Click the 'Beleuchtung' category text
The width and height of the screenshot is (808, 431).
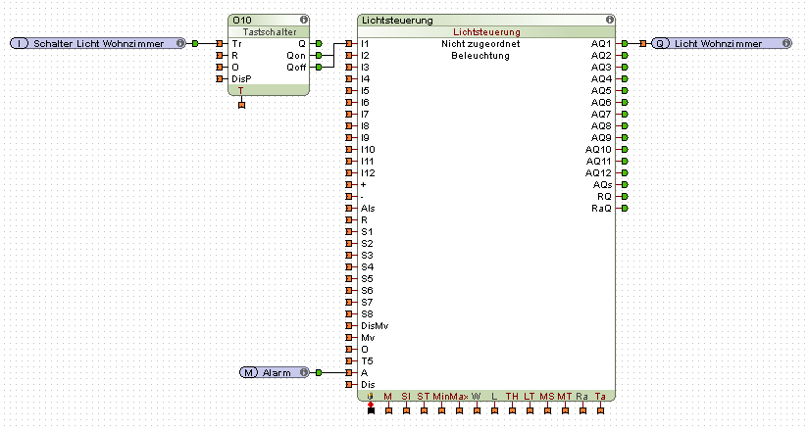point(480,56)
